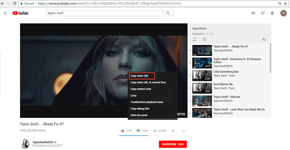Click the search magnifier button

point(168,13)
